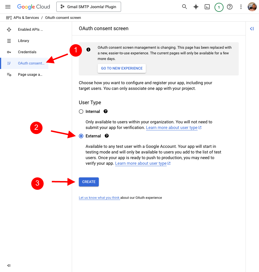Open Page usage agreements menu item
259x272 pixels.
(25, 75)
